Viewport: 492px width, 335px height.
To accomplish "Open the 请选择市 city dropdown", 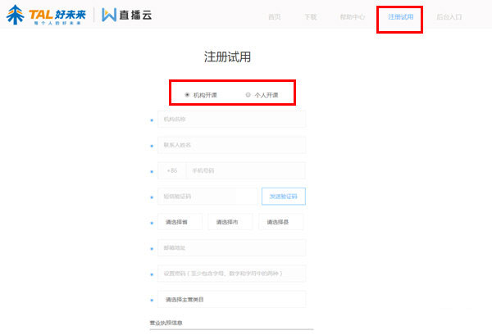I will coord(230,222).
